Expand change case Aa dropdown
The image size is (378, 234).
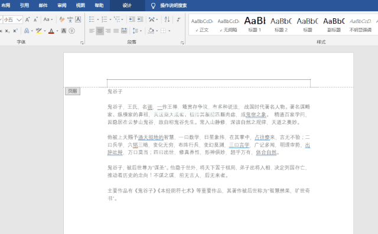(48, 19)
